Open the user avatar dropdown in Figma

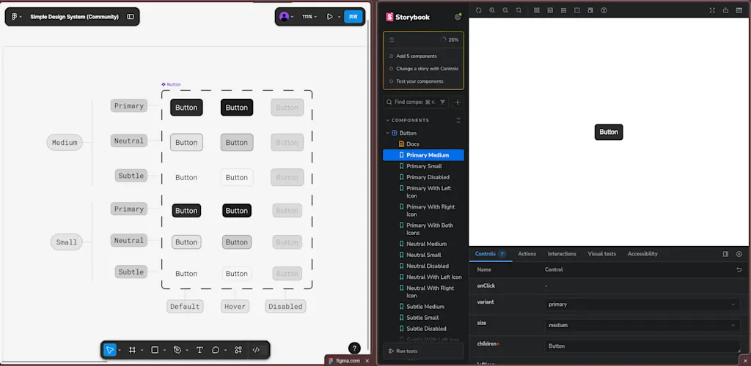pos(286,17)
